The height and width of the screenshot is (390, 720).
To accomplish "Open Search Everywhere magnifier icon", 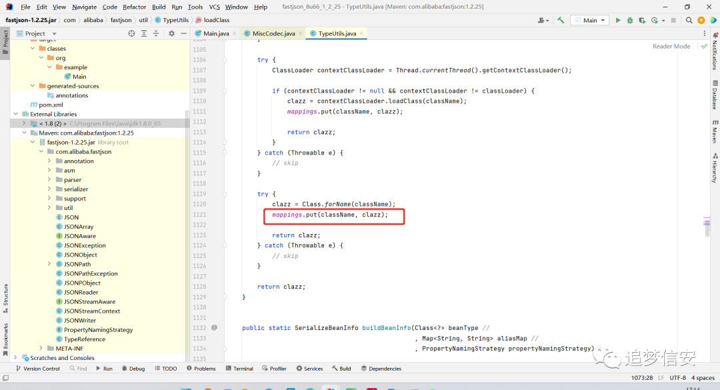I will (x=689, y=20).
